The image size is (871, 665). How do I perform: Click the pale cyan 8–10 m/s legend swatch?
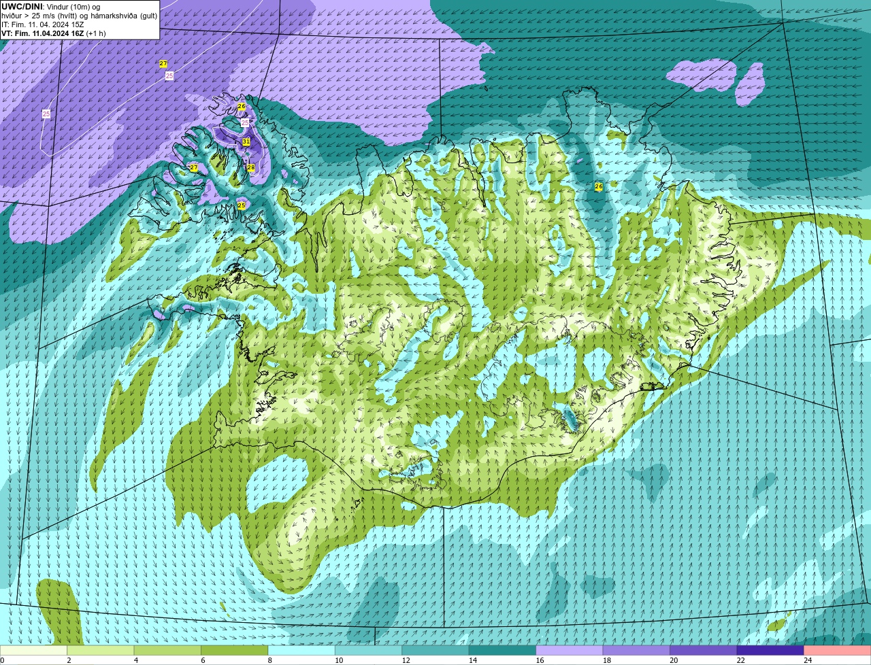point(301,651)
